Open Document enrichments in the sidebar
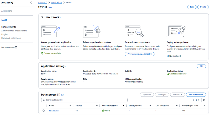Screen dimensions: 210x115 (x=11, y=38)
